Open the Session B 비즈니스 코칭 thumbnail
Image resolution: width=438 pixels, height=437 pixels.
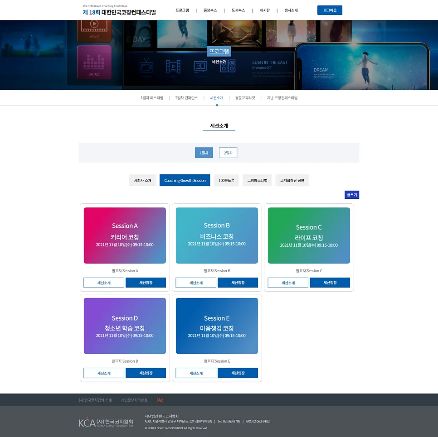click(x=217, y=235)
